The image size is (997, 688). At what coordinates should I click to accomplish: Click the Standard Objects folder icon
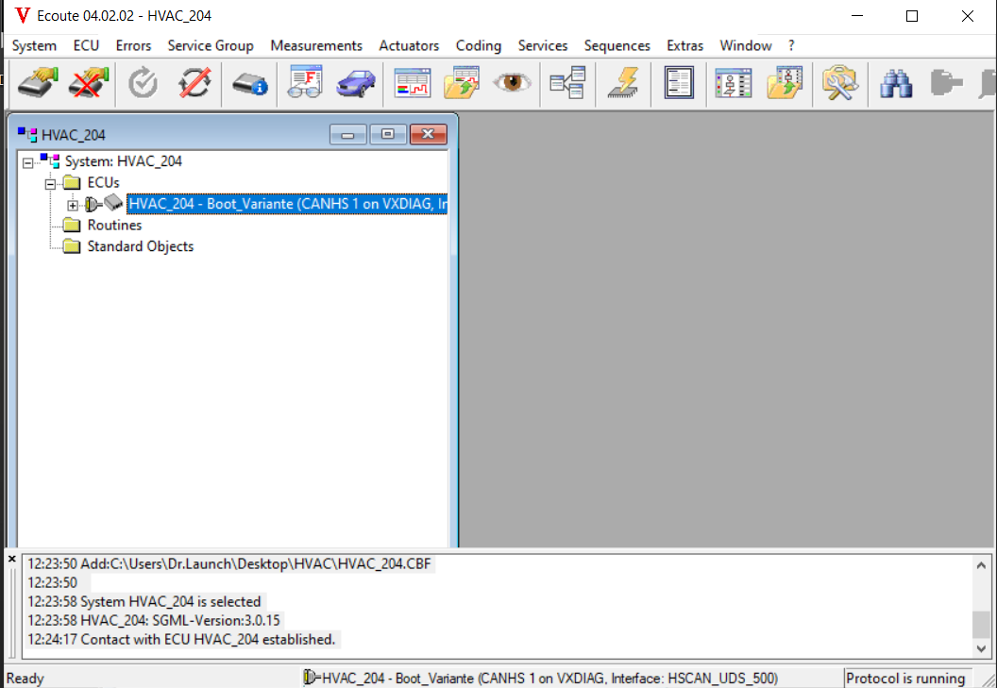point(72,246)
